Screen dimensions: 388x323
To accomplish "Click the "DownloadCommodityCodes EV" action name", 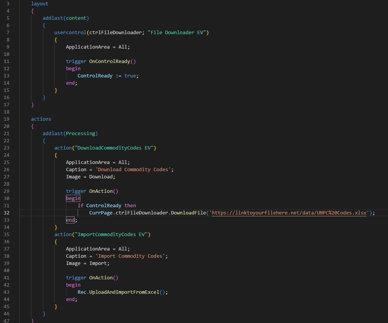I will tap(114, 148).
